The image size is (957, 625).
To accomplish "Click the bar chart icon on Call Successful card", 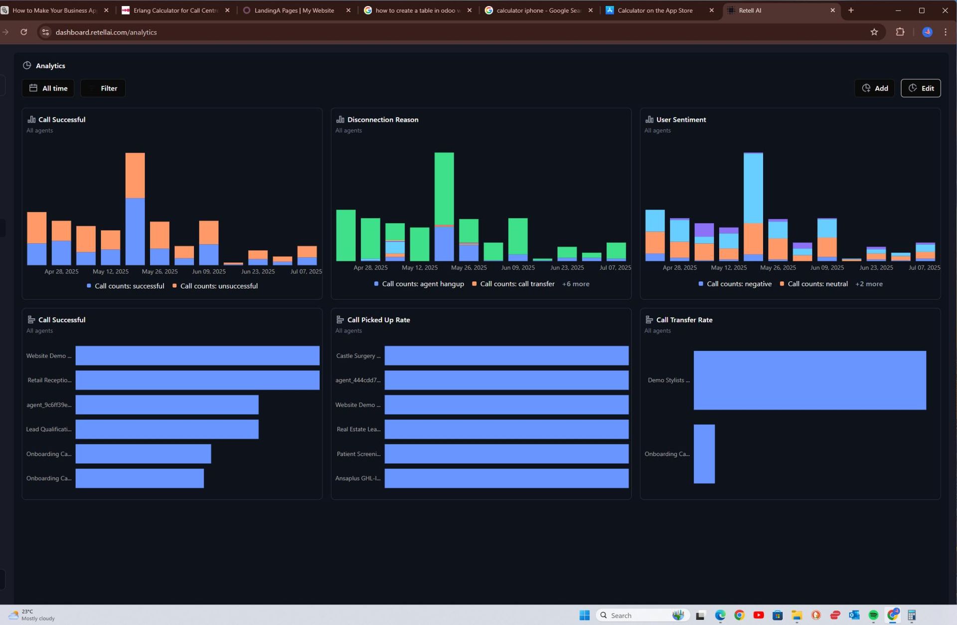I will coord(31,119).
